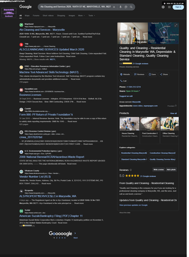Click View previous updates on Google
189x257 pixels.
pos(133,205)
